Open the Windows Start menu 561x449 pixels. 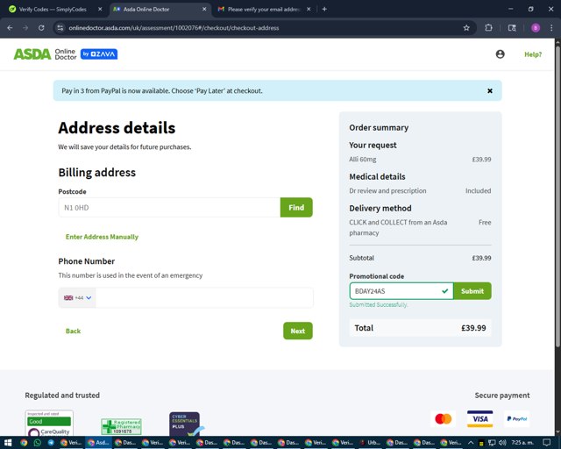point(8,443)
